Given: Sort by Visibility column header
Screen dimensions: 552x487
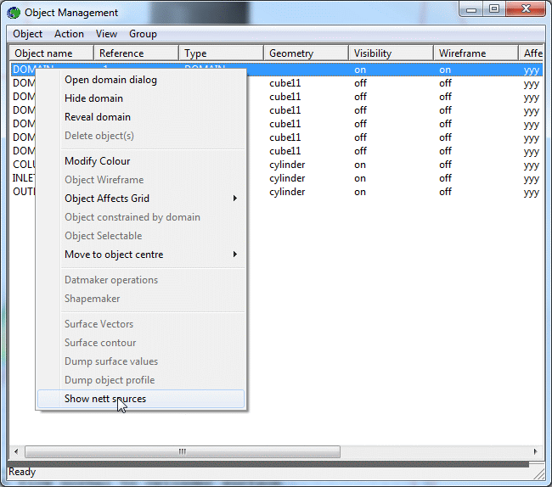Looking at the screenshot, I should click(373, 53).
